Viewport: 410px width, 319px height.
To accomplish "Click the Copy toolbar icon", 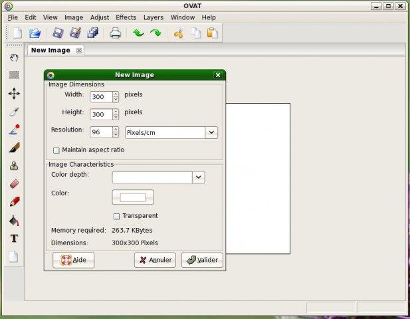I will [x=195, y=33].
